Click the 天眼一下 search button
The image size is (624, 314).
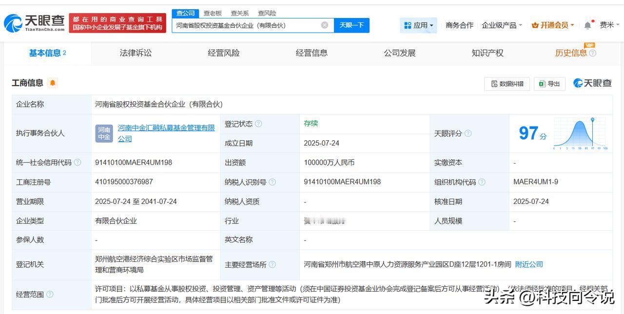coord(351,25)
